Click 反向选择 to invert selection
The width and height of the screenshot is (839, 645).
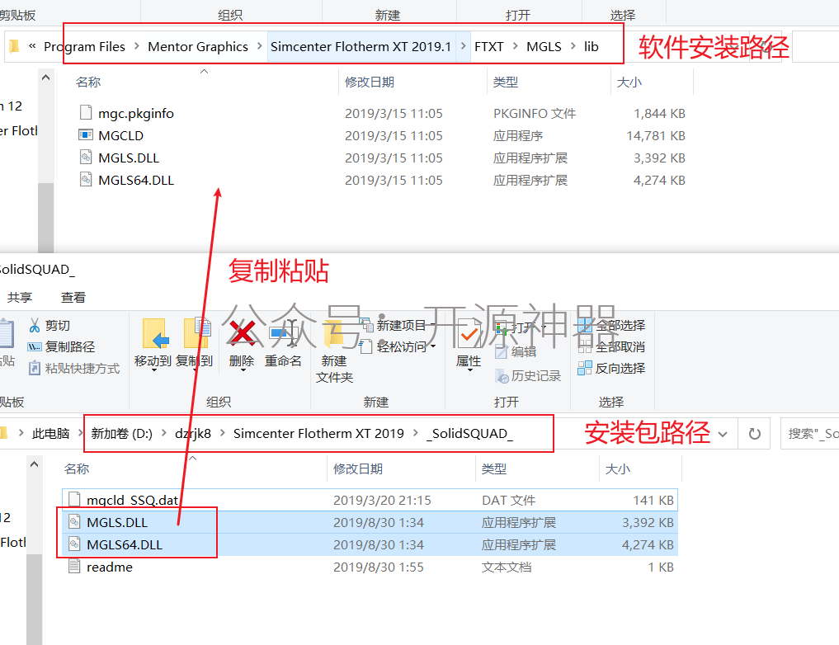coord(611,368)
